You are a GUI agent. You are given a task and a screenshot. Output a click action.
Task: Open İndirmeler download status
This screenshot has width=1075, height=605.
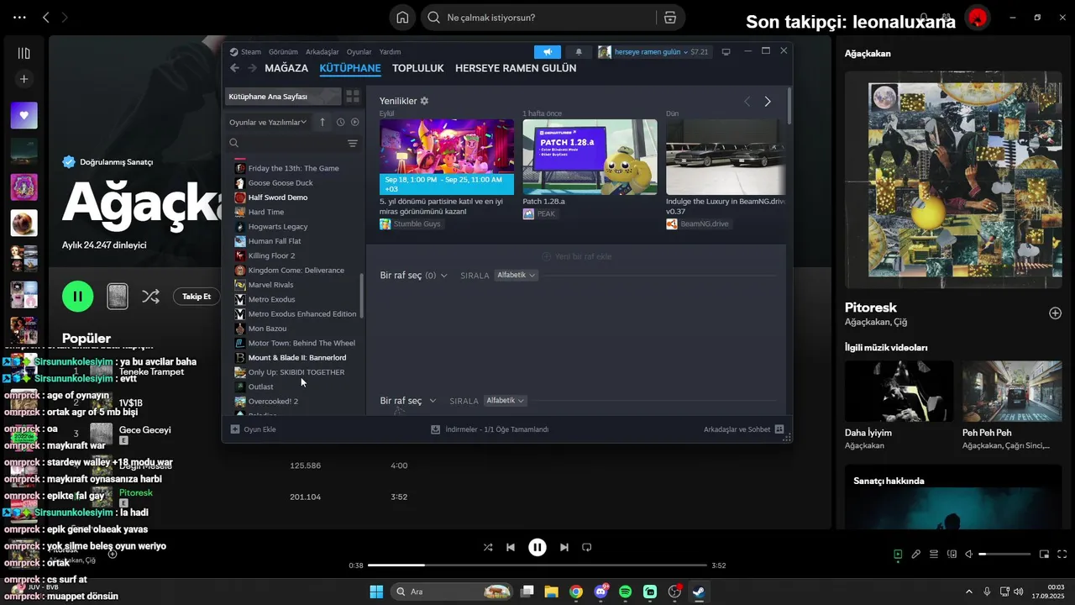[x=490, y=429]
